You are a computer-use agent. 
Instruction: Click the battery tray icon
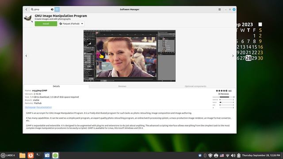coord(239,155)
